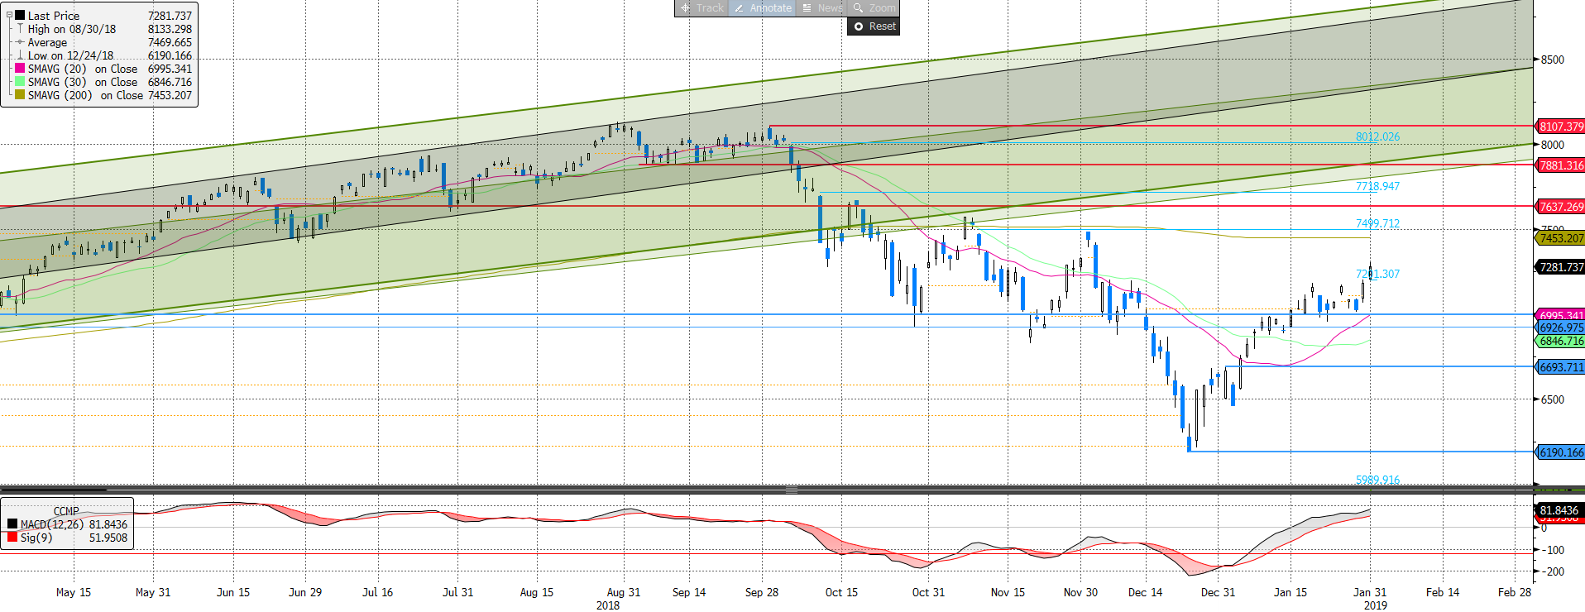1585x612 pixels.
Task: Click the Aug 31 date label
Action: point(624,592)
